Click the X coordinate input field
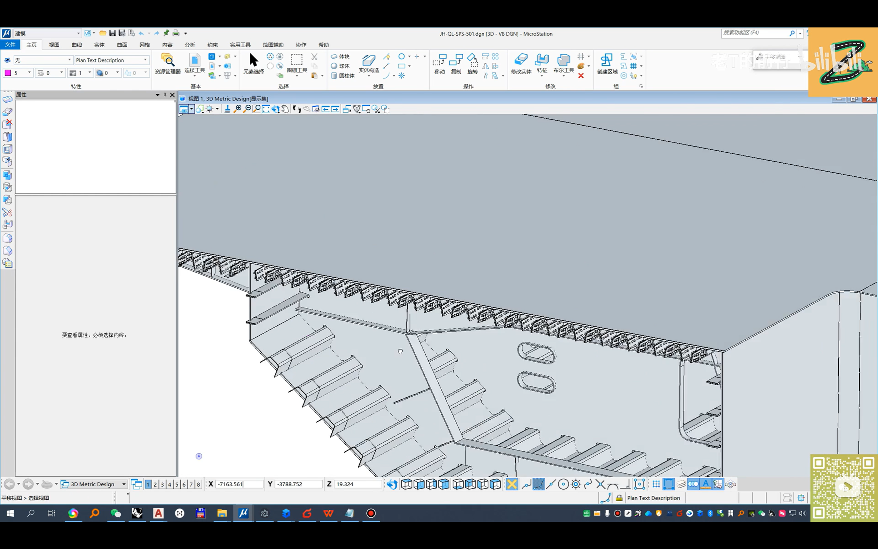This screenshot has height=549, width=878. [239, 484]
